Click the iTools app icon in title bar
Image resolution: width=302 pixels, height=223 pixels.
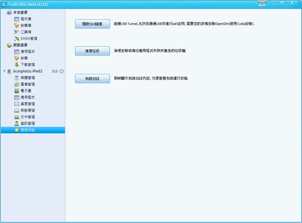4,5
